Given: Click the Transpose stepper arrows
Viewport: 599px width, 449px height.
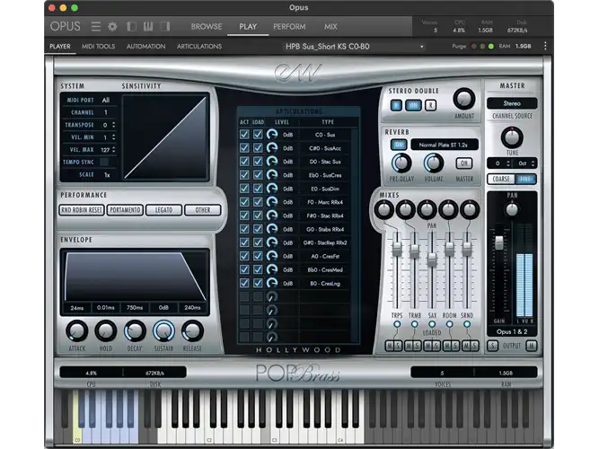Looking at the screenshot, I should coord(113,125).
